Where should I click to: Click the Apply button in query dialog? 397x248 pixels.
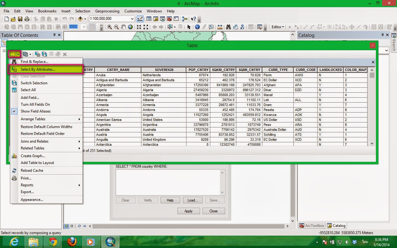click(189, 211)
